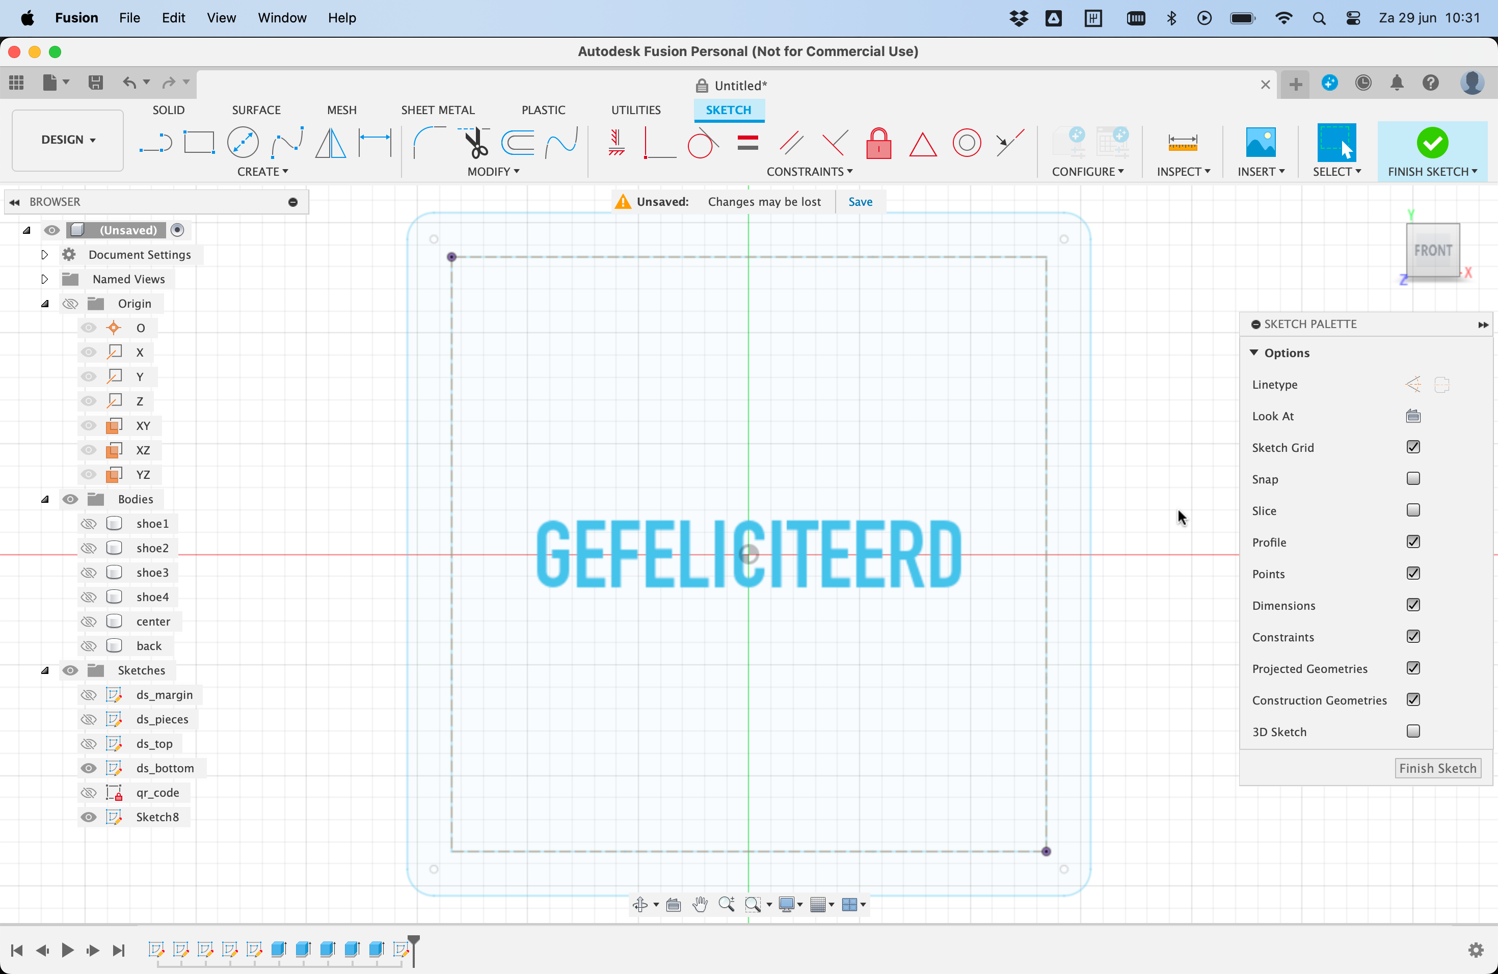Expand the Sketches folder in browser
1498x974 pixels.
tap(45, 669)
